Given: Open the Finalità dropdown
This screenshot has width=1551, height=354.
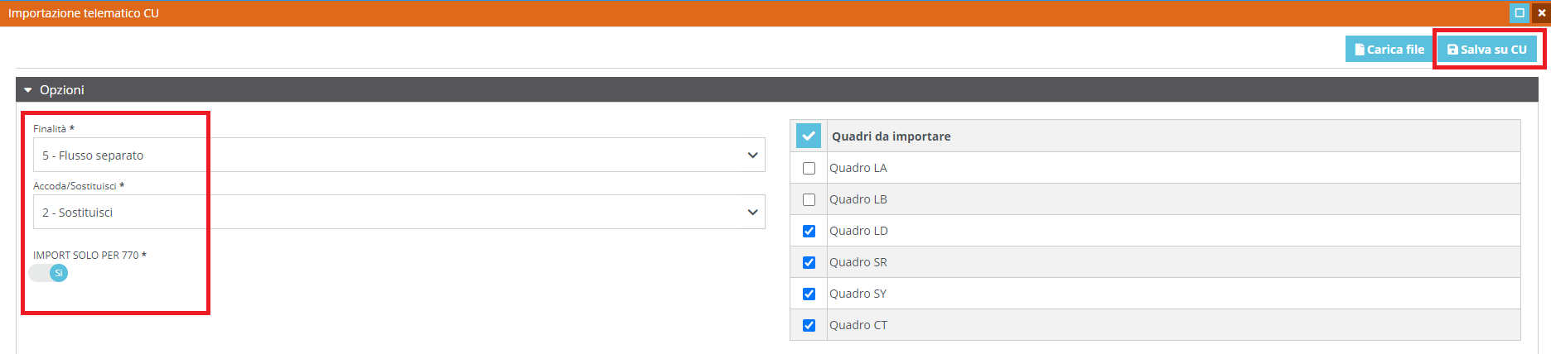Looking at the screenshot, I should pyautogui.click(x=398, y=155).
